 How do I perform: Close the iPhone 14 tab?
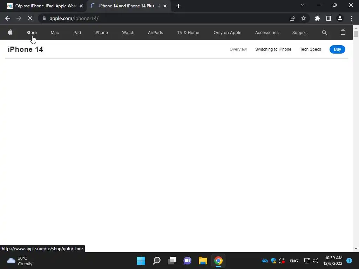[165, 6]
